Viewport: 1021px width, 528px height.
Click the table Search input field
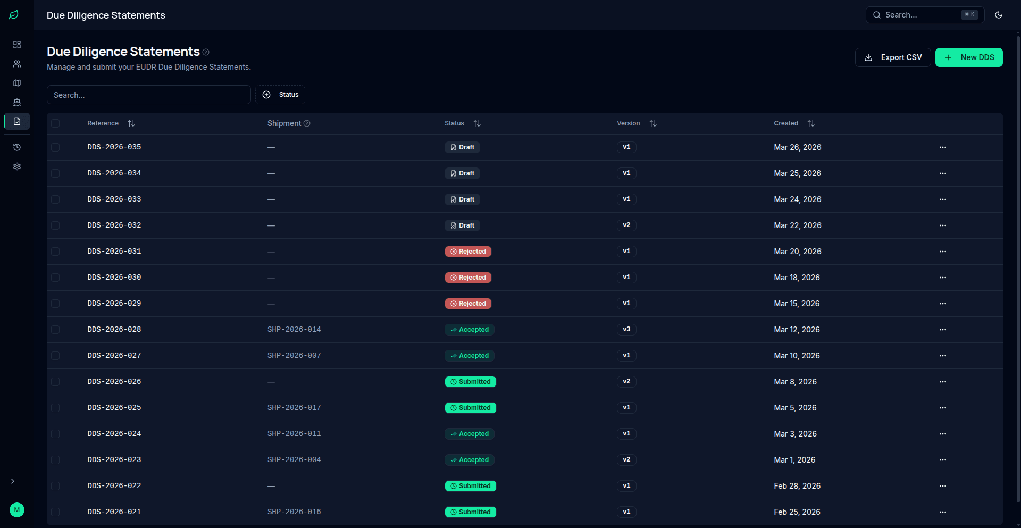click(148, 95)
